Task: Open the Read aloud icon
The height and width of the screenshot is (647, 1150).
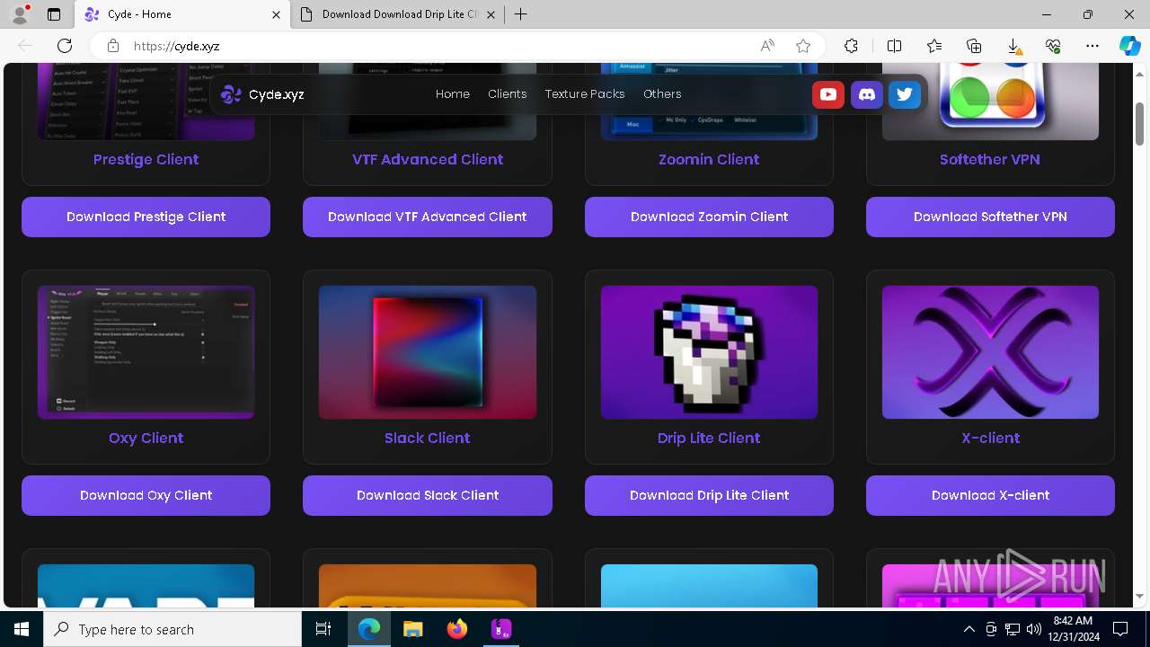Action: point(767,46)
